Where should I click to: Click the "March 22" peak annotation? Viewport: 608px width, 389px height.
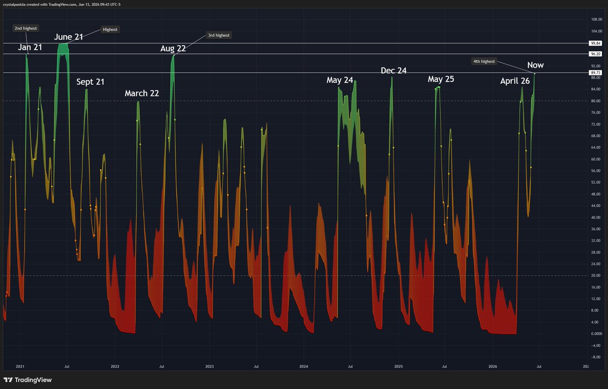click(x=142, y=94)
